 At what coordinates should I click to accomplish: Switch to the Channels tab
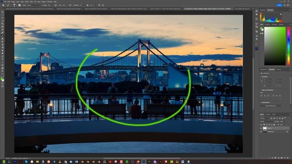coord(268,114)
